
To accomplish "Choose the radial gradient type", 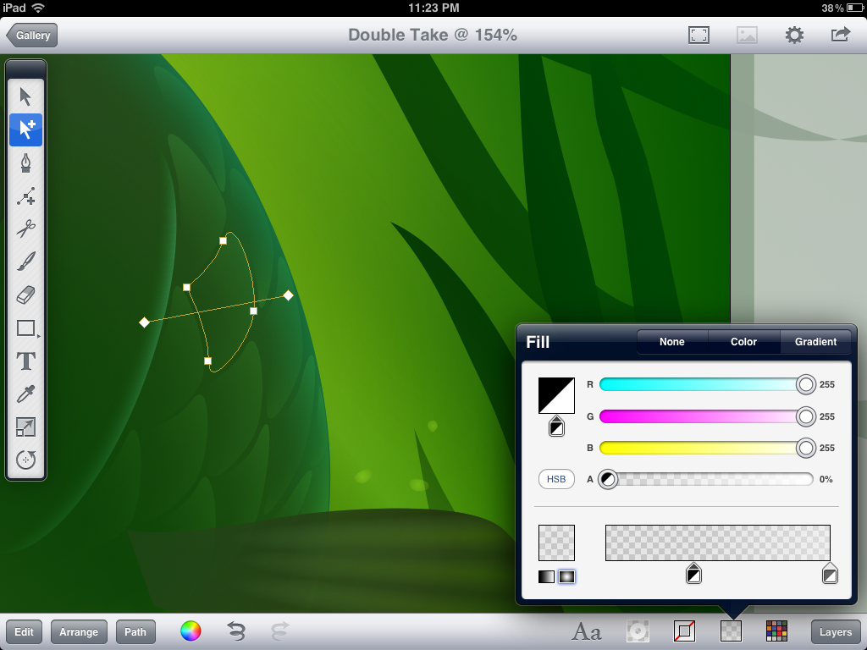I will [x=566, y=576].
